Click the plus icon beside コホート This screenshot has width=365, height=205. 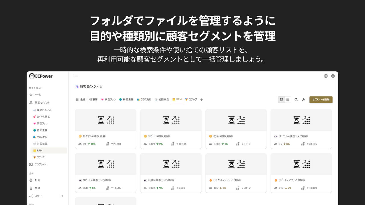[x=62, y=196]
